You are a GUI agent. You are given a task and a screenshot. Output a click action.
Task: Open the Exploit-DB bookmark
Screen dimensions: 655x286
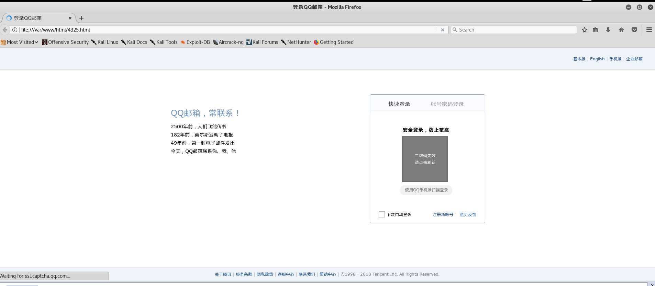click(195, 42)
